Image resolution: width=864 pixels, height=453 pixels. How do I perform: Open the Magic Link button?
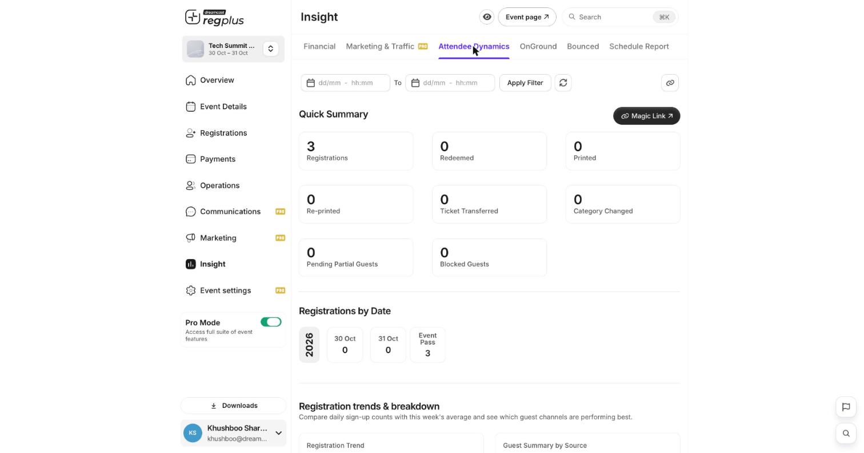coord(646,116)
